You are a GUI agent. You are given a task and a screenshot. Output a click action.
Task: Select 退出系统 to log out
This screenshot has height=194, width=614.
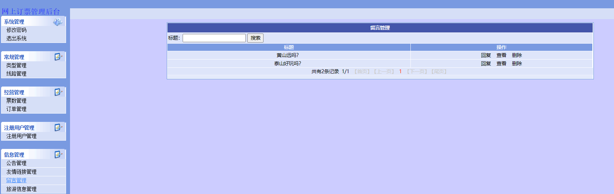pyautogui.click(x=16, y=38)
